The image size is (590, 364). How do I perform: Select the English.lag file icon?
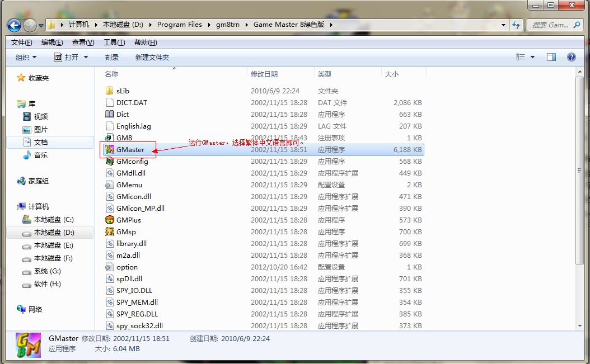(x=110, y=126)
